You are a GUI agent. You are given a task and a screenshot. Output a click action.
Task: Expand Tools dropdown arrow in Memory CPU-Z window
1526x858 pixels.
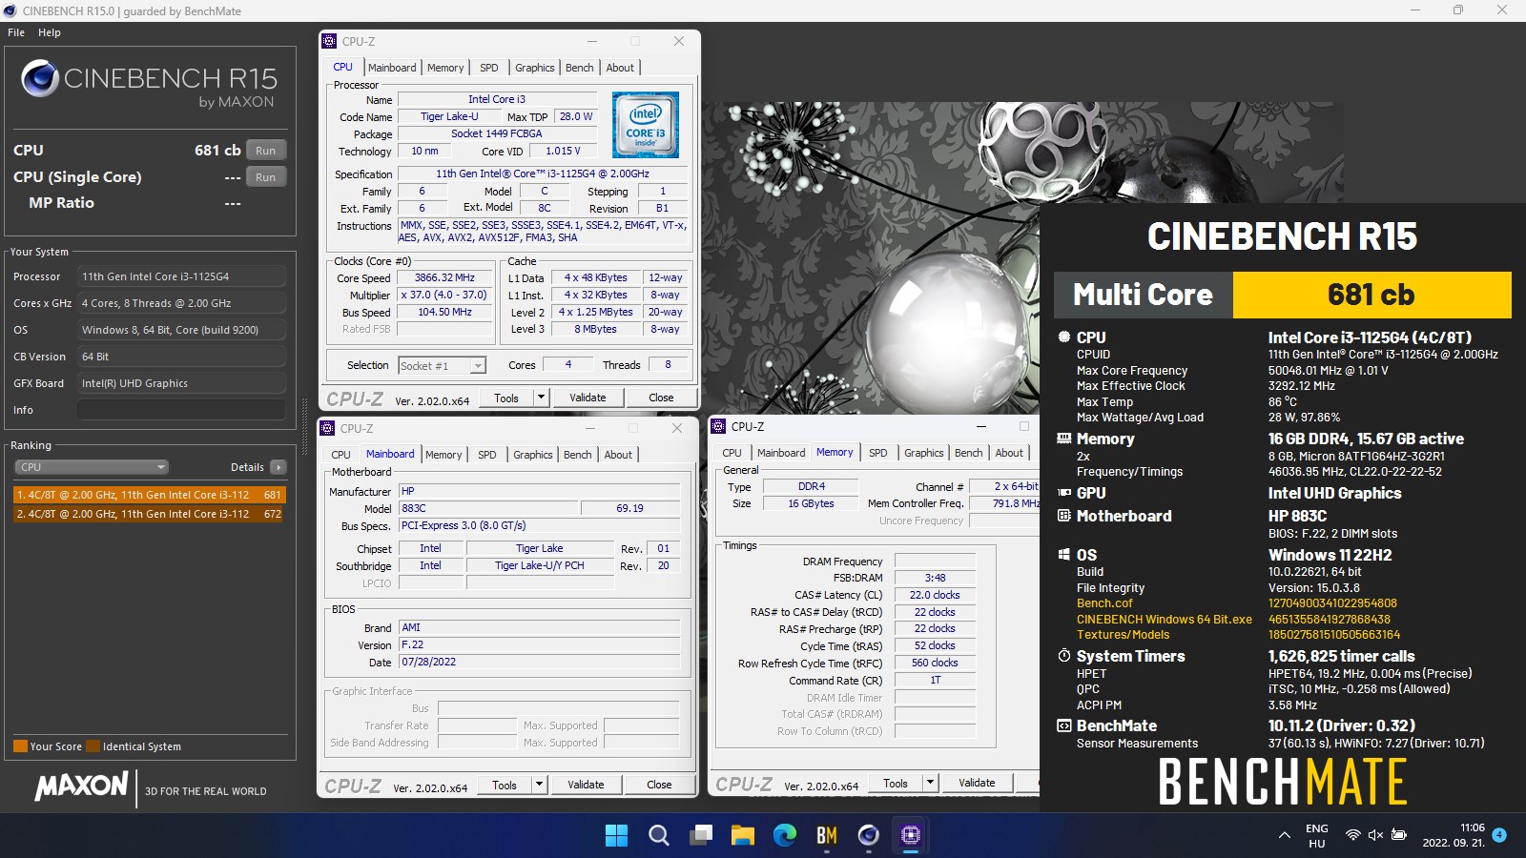[x=930, y=783]
